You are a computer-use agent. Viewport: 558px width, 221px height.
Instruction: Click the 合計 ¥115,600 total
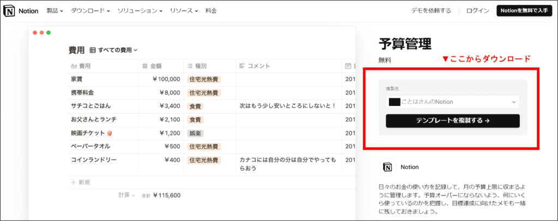point(161,195)
